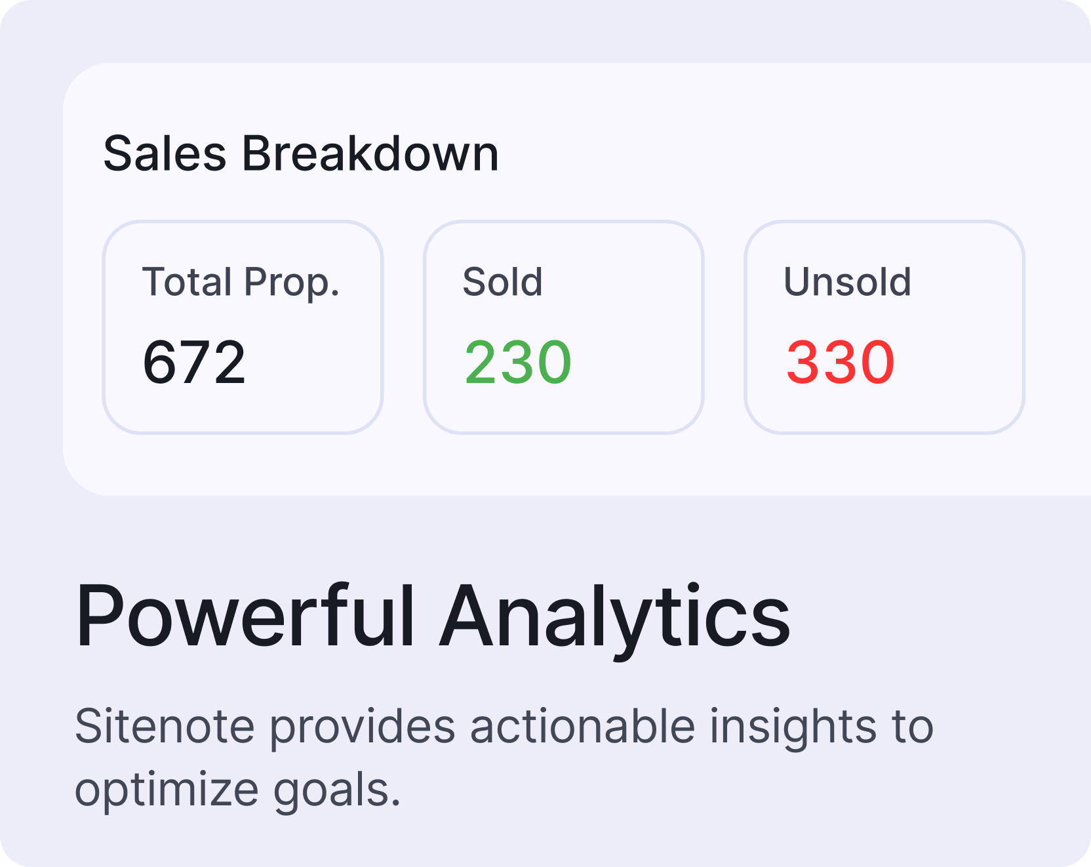1091x867 pixels.
Task: Click the word Breakdown in heading
Action: (370, 154)
